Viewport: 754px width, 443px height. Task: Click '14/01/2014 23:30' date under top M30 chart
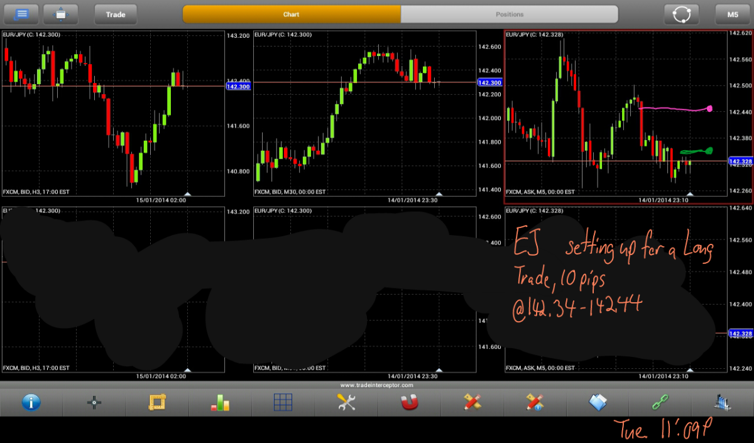[412, 200]
